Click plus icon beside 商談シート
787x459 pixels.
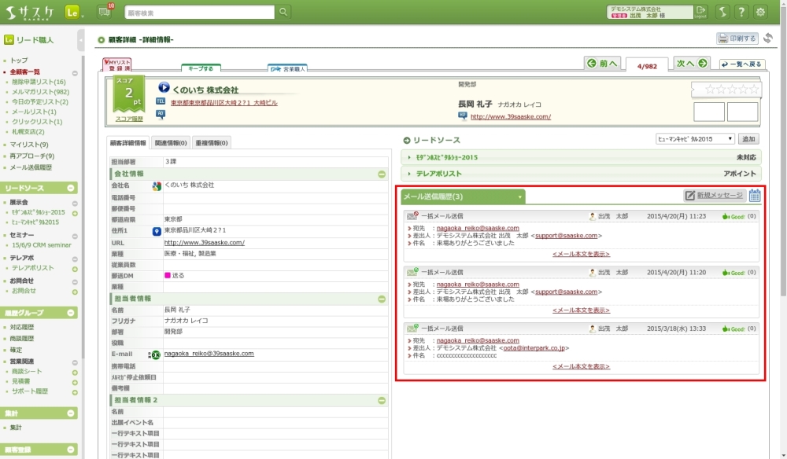tap(75, 373)
